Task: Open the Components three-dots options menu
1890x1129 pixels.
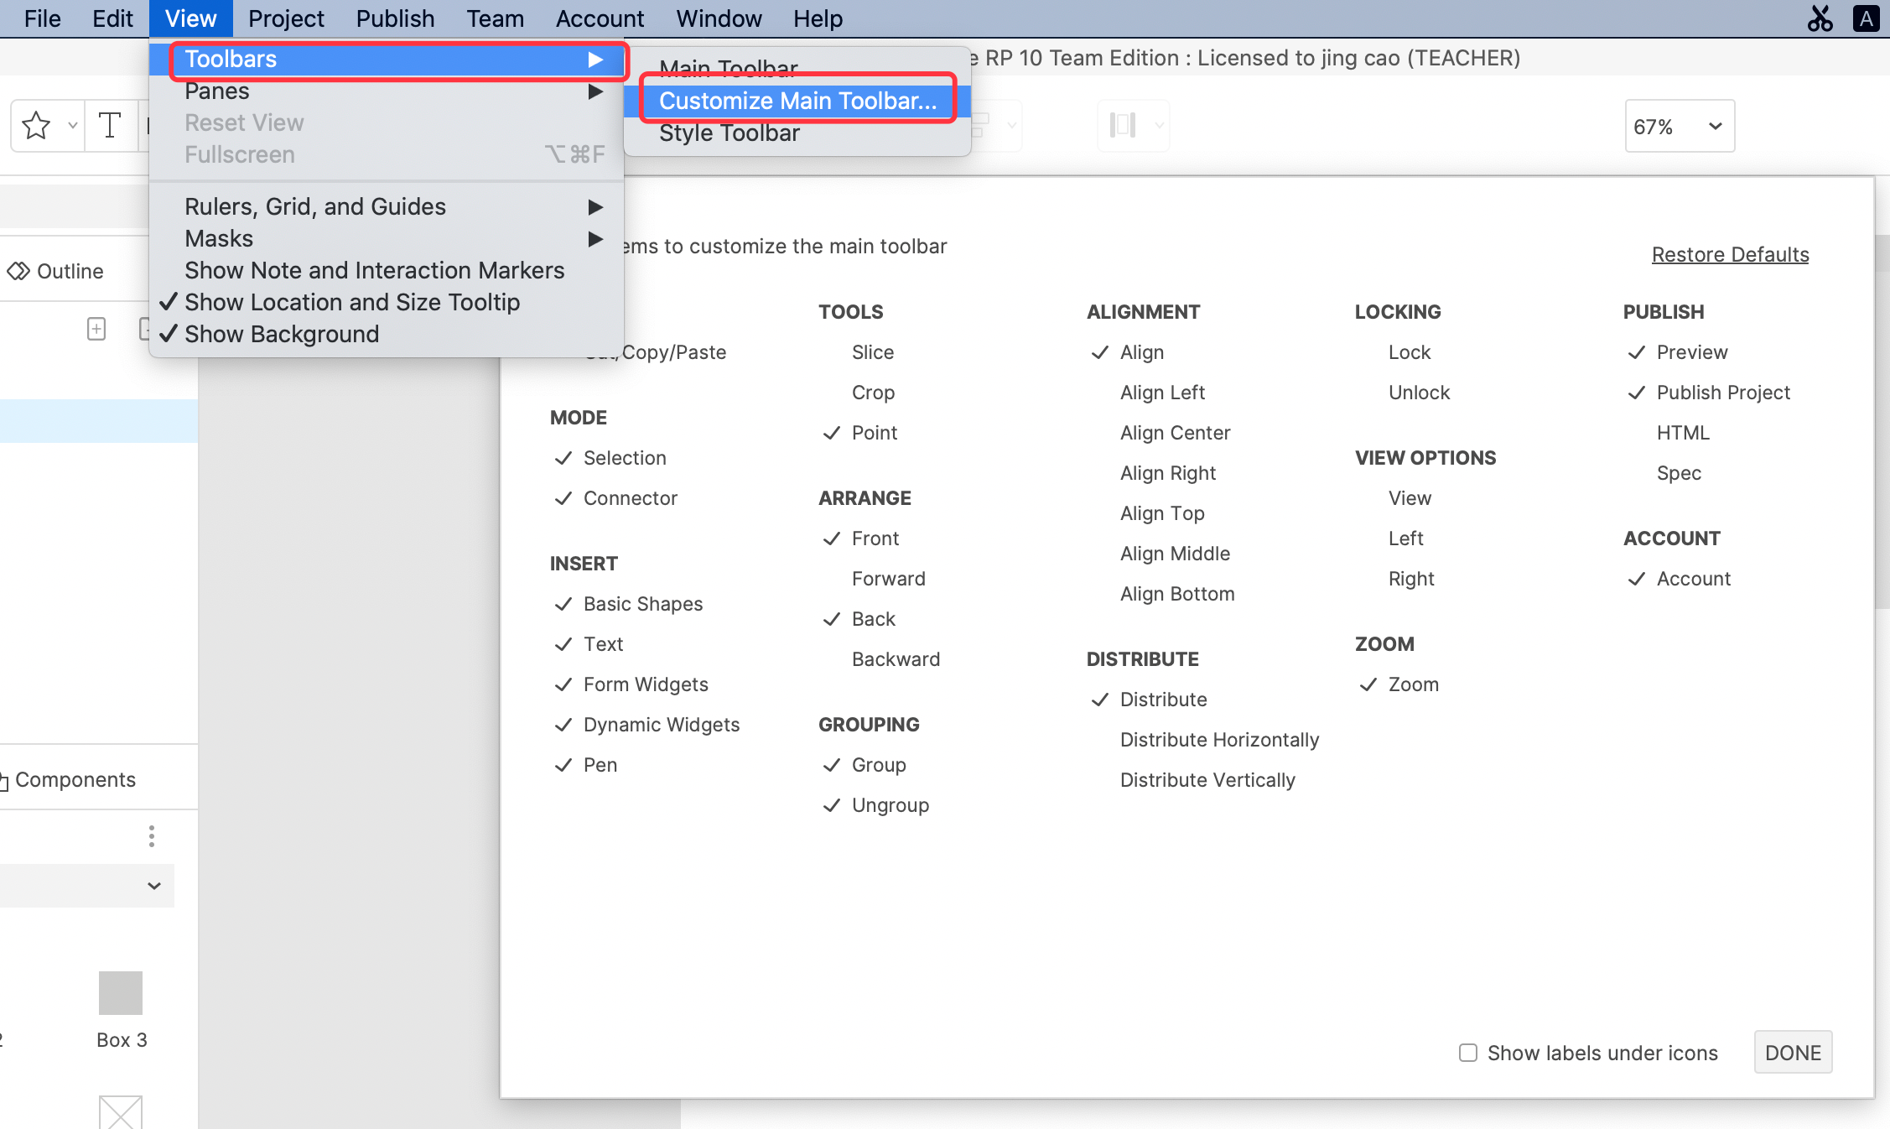Action: [152, 836]
